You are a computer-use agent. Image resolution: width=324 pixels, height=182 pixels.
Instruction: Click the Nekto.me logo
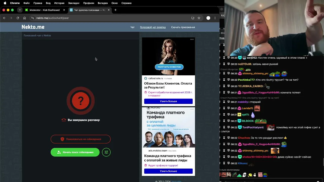(33, 27)
